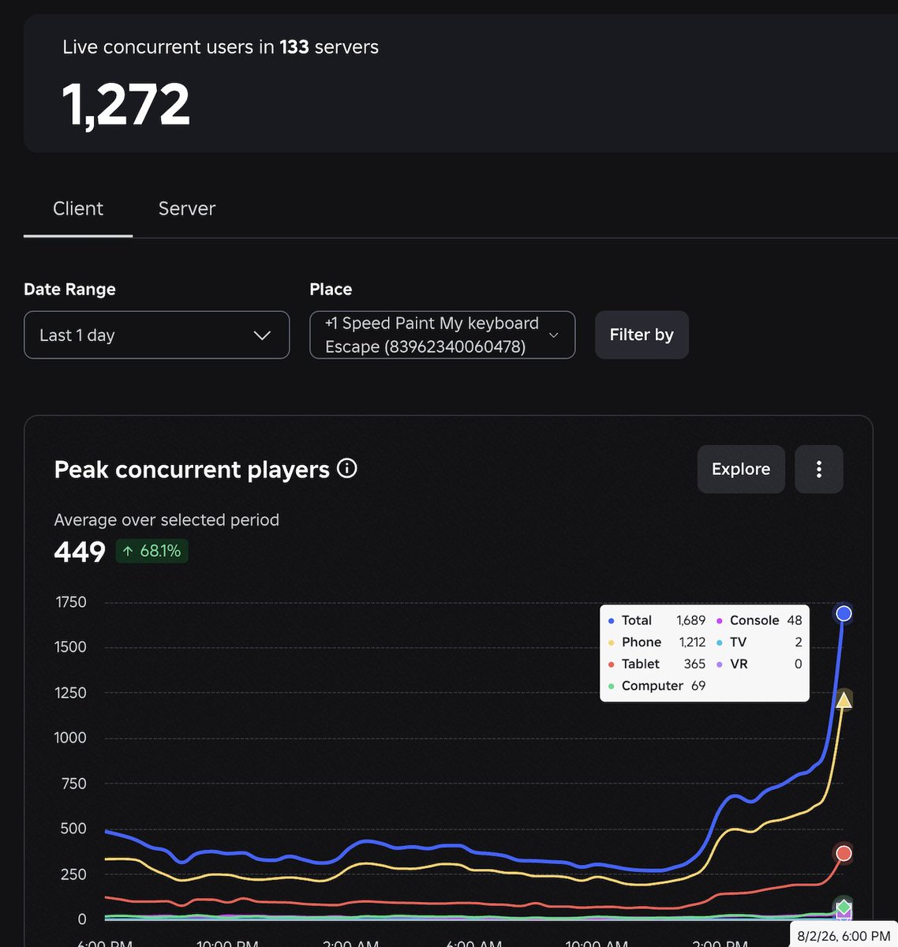Screen dimensions: 898x947
Task: Click the live user count 1,272
Action: [x=126, y=104]
